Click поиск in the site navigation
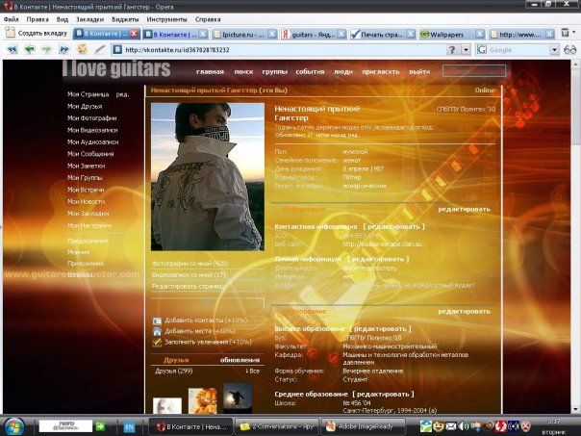This screenshot has height=436, width=581. [243, 72]
